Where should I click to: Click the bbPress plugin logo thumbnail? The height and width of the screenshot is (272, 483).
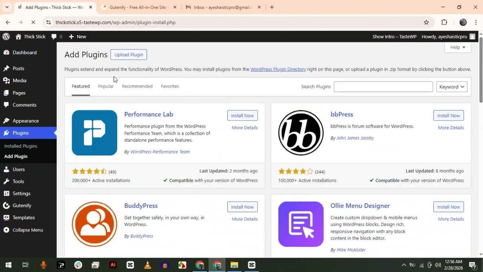(x=301, y=133)
